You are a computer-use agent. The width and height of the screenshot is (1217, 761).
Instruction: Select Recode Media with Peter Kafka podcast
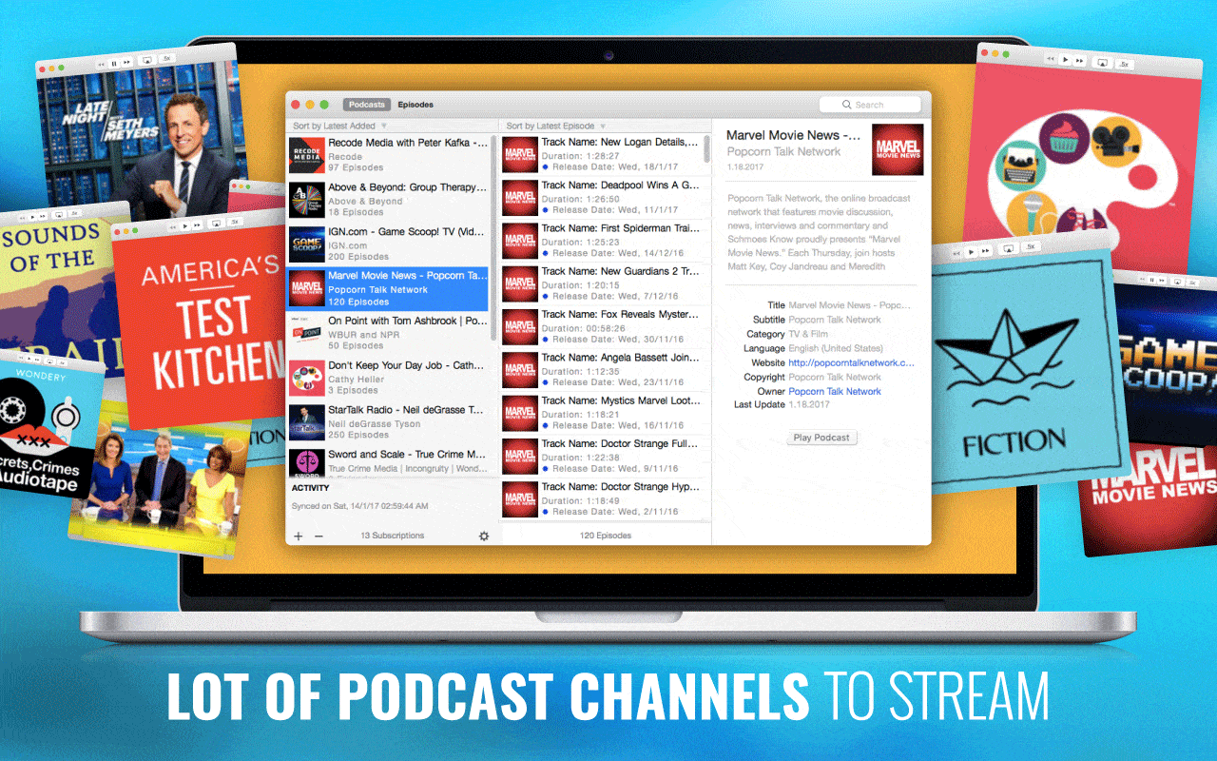coord(389,155)
